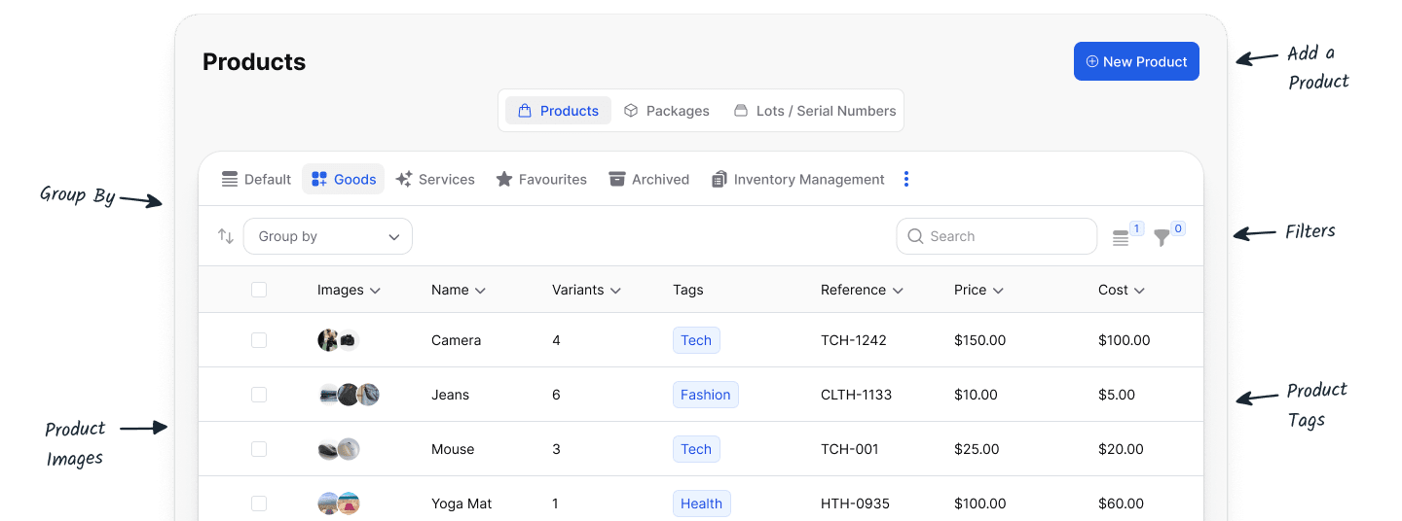Select the Default view tab
The width and height of the screenshot is (1402, 521).
(256, 179)
